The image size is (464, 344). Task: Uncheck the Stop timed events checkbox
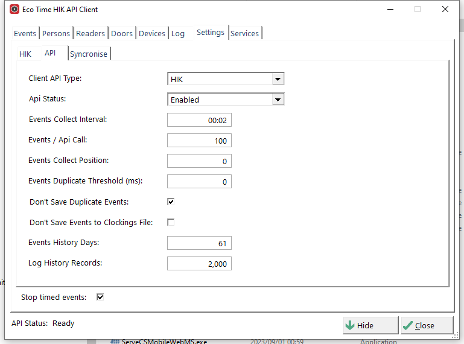click(x=100, y=297)
